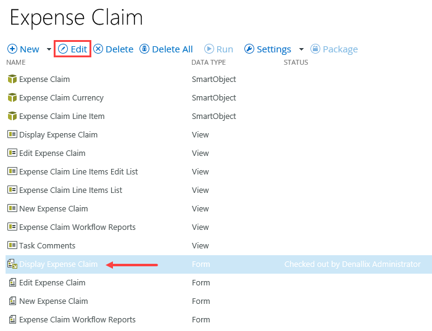Expand the Settings dropdown arrow
Viewport: 432px width, 331px height.
tap(301, 49)
